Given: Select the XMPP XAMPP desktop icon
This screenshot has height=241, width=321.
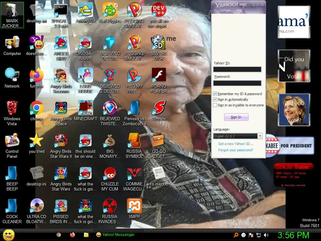Looking at the screenshot, I should click(x=134, y=209).
